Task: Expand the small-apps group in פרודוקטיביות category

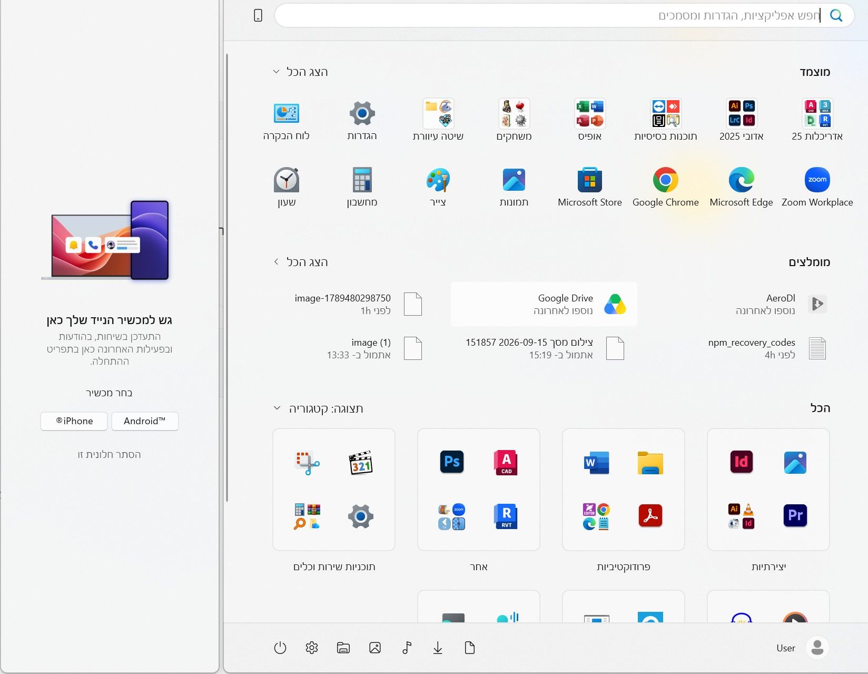Action: 596,516
